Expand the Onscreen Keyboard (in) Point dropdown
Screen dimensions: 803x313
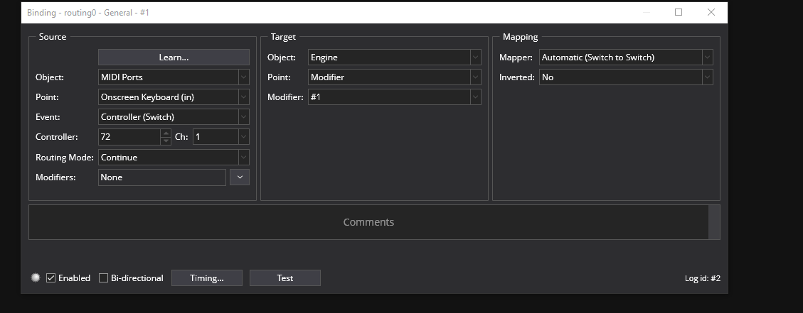pos(174,97)
